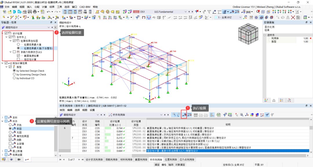Click the red X delete icon in second toolbar
The height and width of the screenshot is (167, 313).
point(293,18)
